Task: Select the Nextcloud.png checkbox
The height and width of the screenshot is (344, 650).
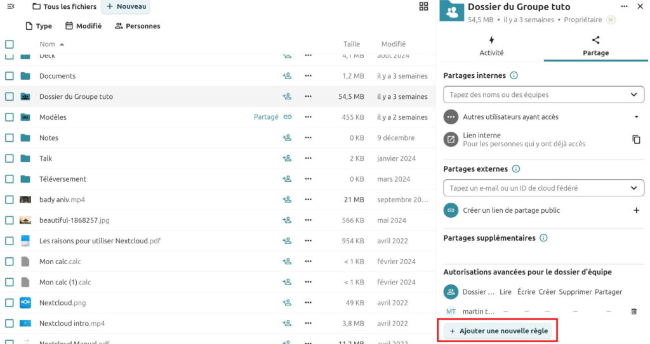Action: pos(10,303)
